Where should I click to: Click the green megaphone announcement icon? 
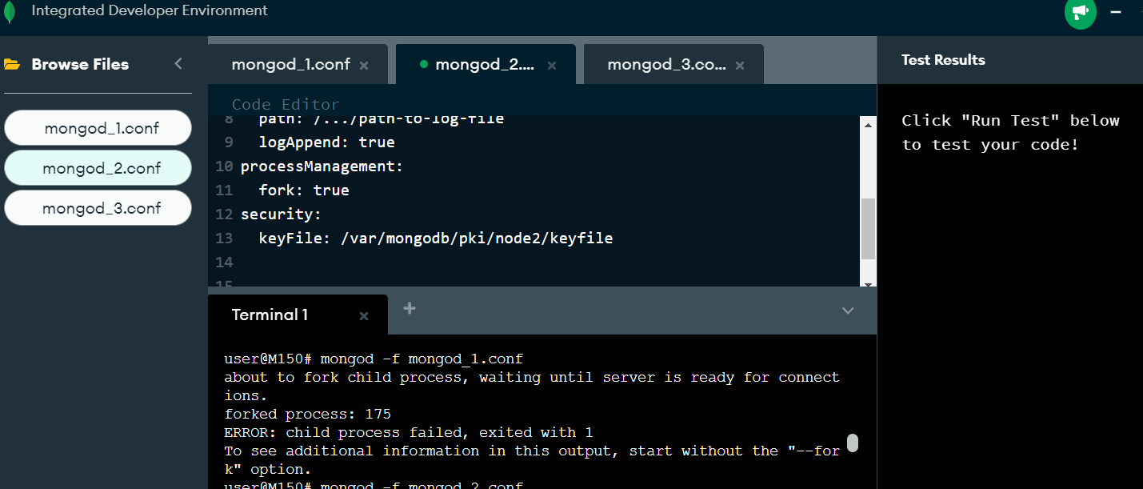point(1080,13)
